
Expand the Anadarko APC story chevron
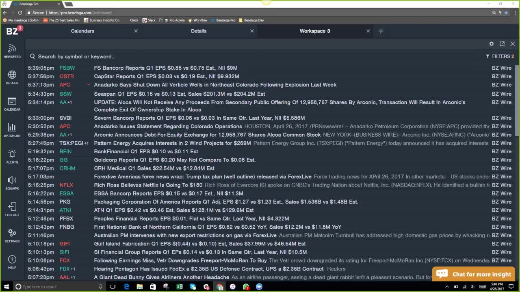pyautogui.click(x=88, y=84)
